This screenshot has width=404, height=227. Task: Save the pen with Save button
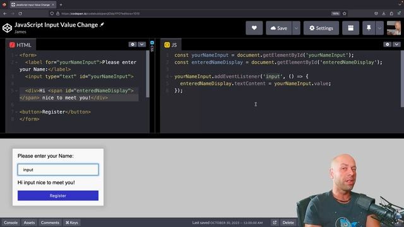pyautogui.click(x=279, y=28)
